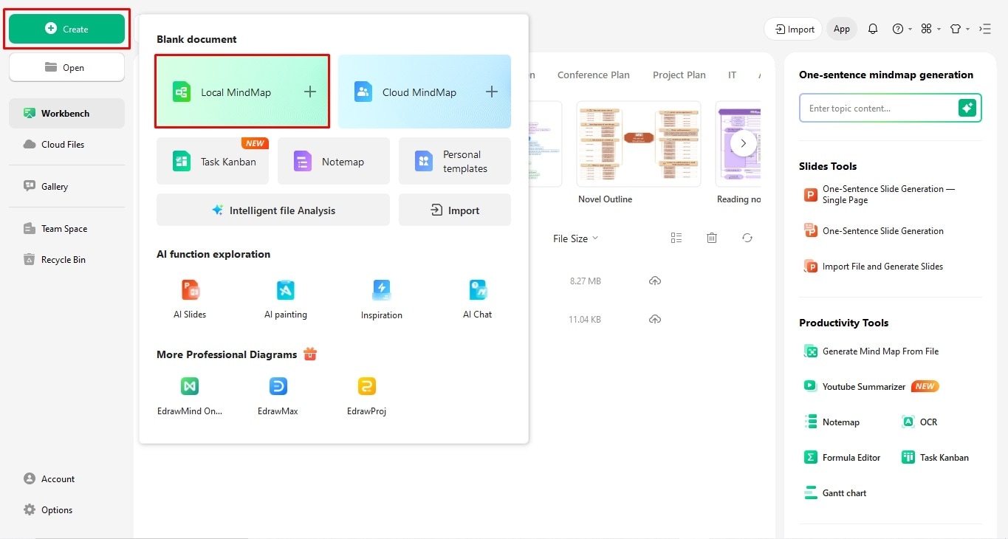Upload the 11.04 KB file to cloud

click(x=655, y=319)
